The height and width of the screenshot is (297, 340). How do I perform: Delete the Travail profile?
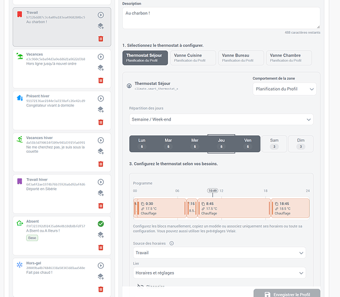coord(101,39)
